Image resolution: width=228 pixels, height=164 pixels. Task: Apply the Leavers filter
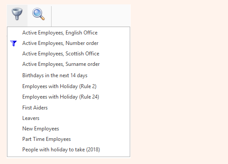tap(31, 118)
